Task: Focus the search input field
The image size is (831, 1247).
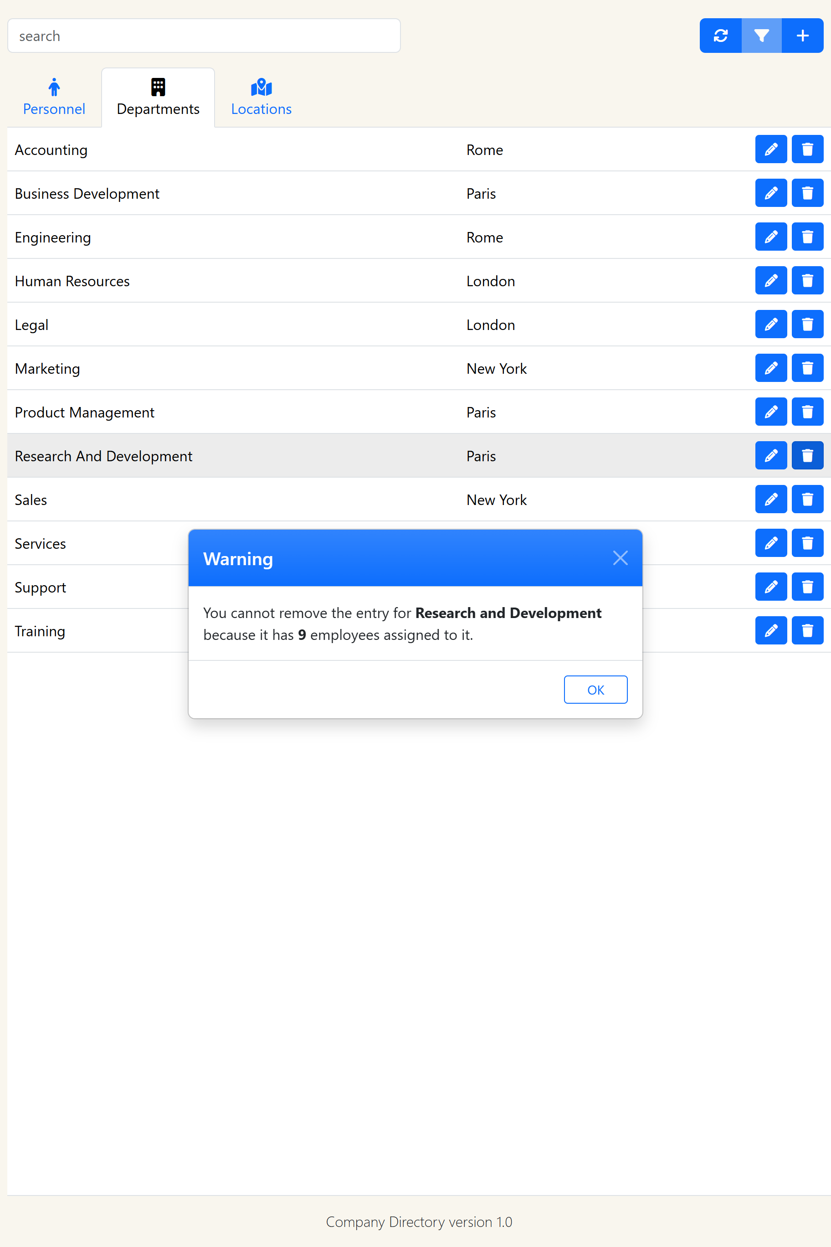Action: tap(204, 36)
